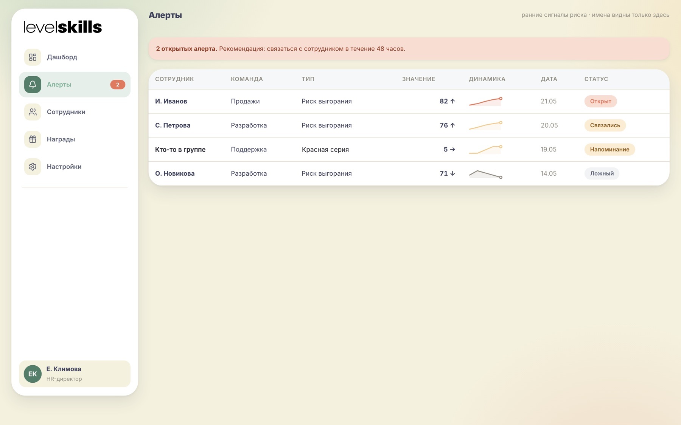Go to the Сотрудники section
This screenshot has height=425, width=681.
(x=75, y=112)
